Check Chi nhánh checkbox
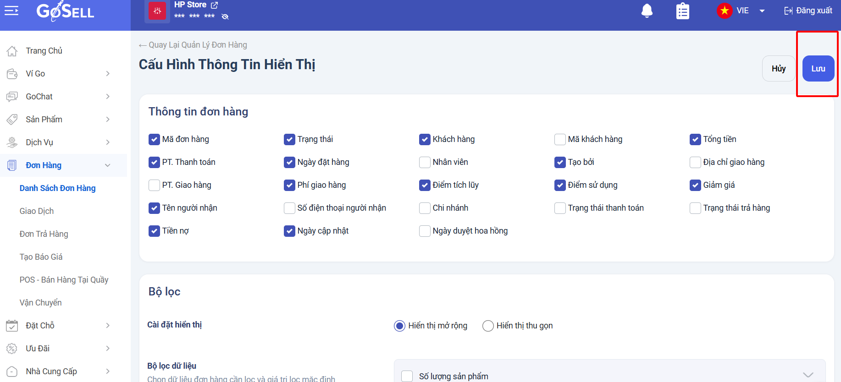The image size is (841, 382). tap(425, 208)
